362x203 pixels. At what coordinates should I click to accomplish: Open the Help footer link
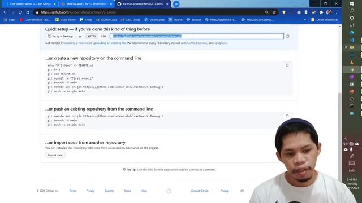pos(144,191)
